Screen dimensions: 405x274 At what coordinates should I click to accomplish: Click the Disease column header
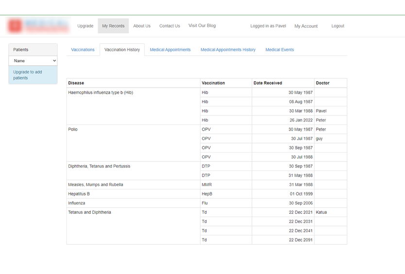(x=76, y=83)
